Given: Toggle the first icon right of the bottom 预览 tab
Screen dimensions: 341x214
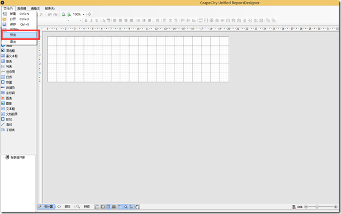Looking at the screenshot, I should (x=97, y=207).
